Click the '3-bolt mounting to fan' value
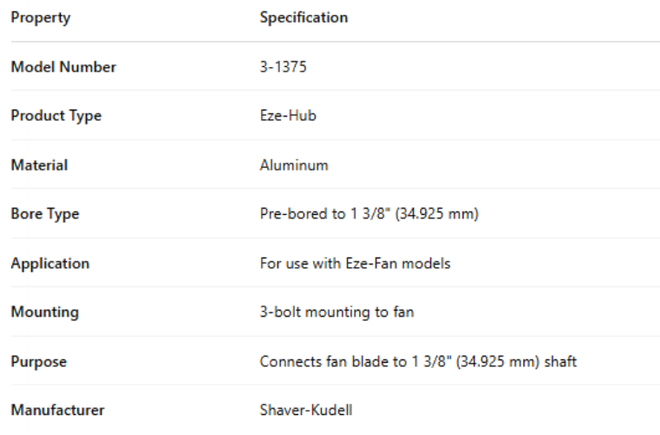 coord(337,311)
